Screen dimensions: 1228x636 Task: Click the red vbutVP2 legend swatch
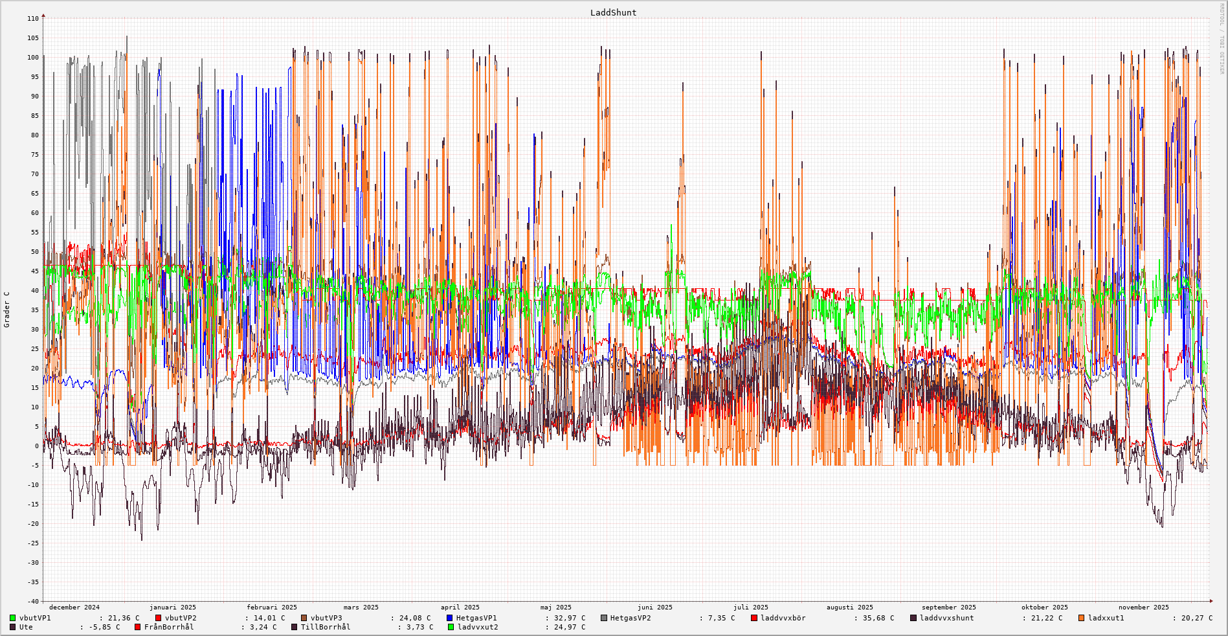(159, 618)
